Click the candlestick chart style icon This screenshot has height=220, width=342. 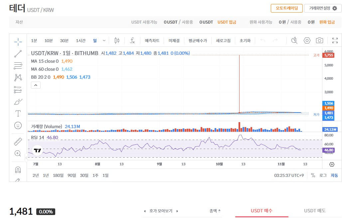pyautogui.click(x=117, y=40)
